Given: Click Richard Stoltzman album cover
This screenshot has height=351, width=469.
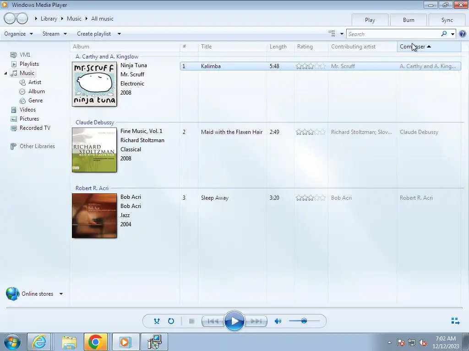Looking at the screenshot, I should coord(94,150).
